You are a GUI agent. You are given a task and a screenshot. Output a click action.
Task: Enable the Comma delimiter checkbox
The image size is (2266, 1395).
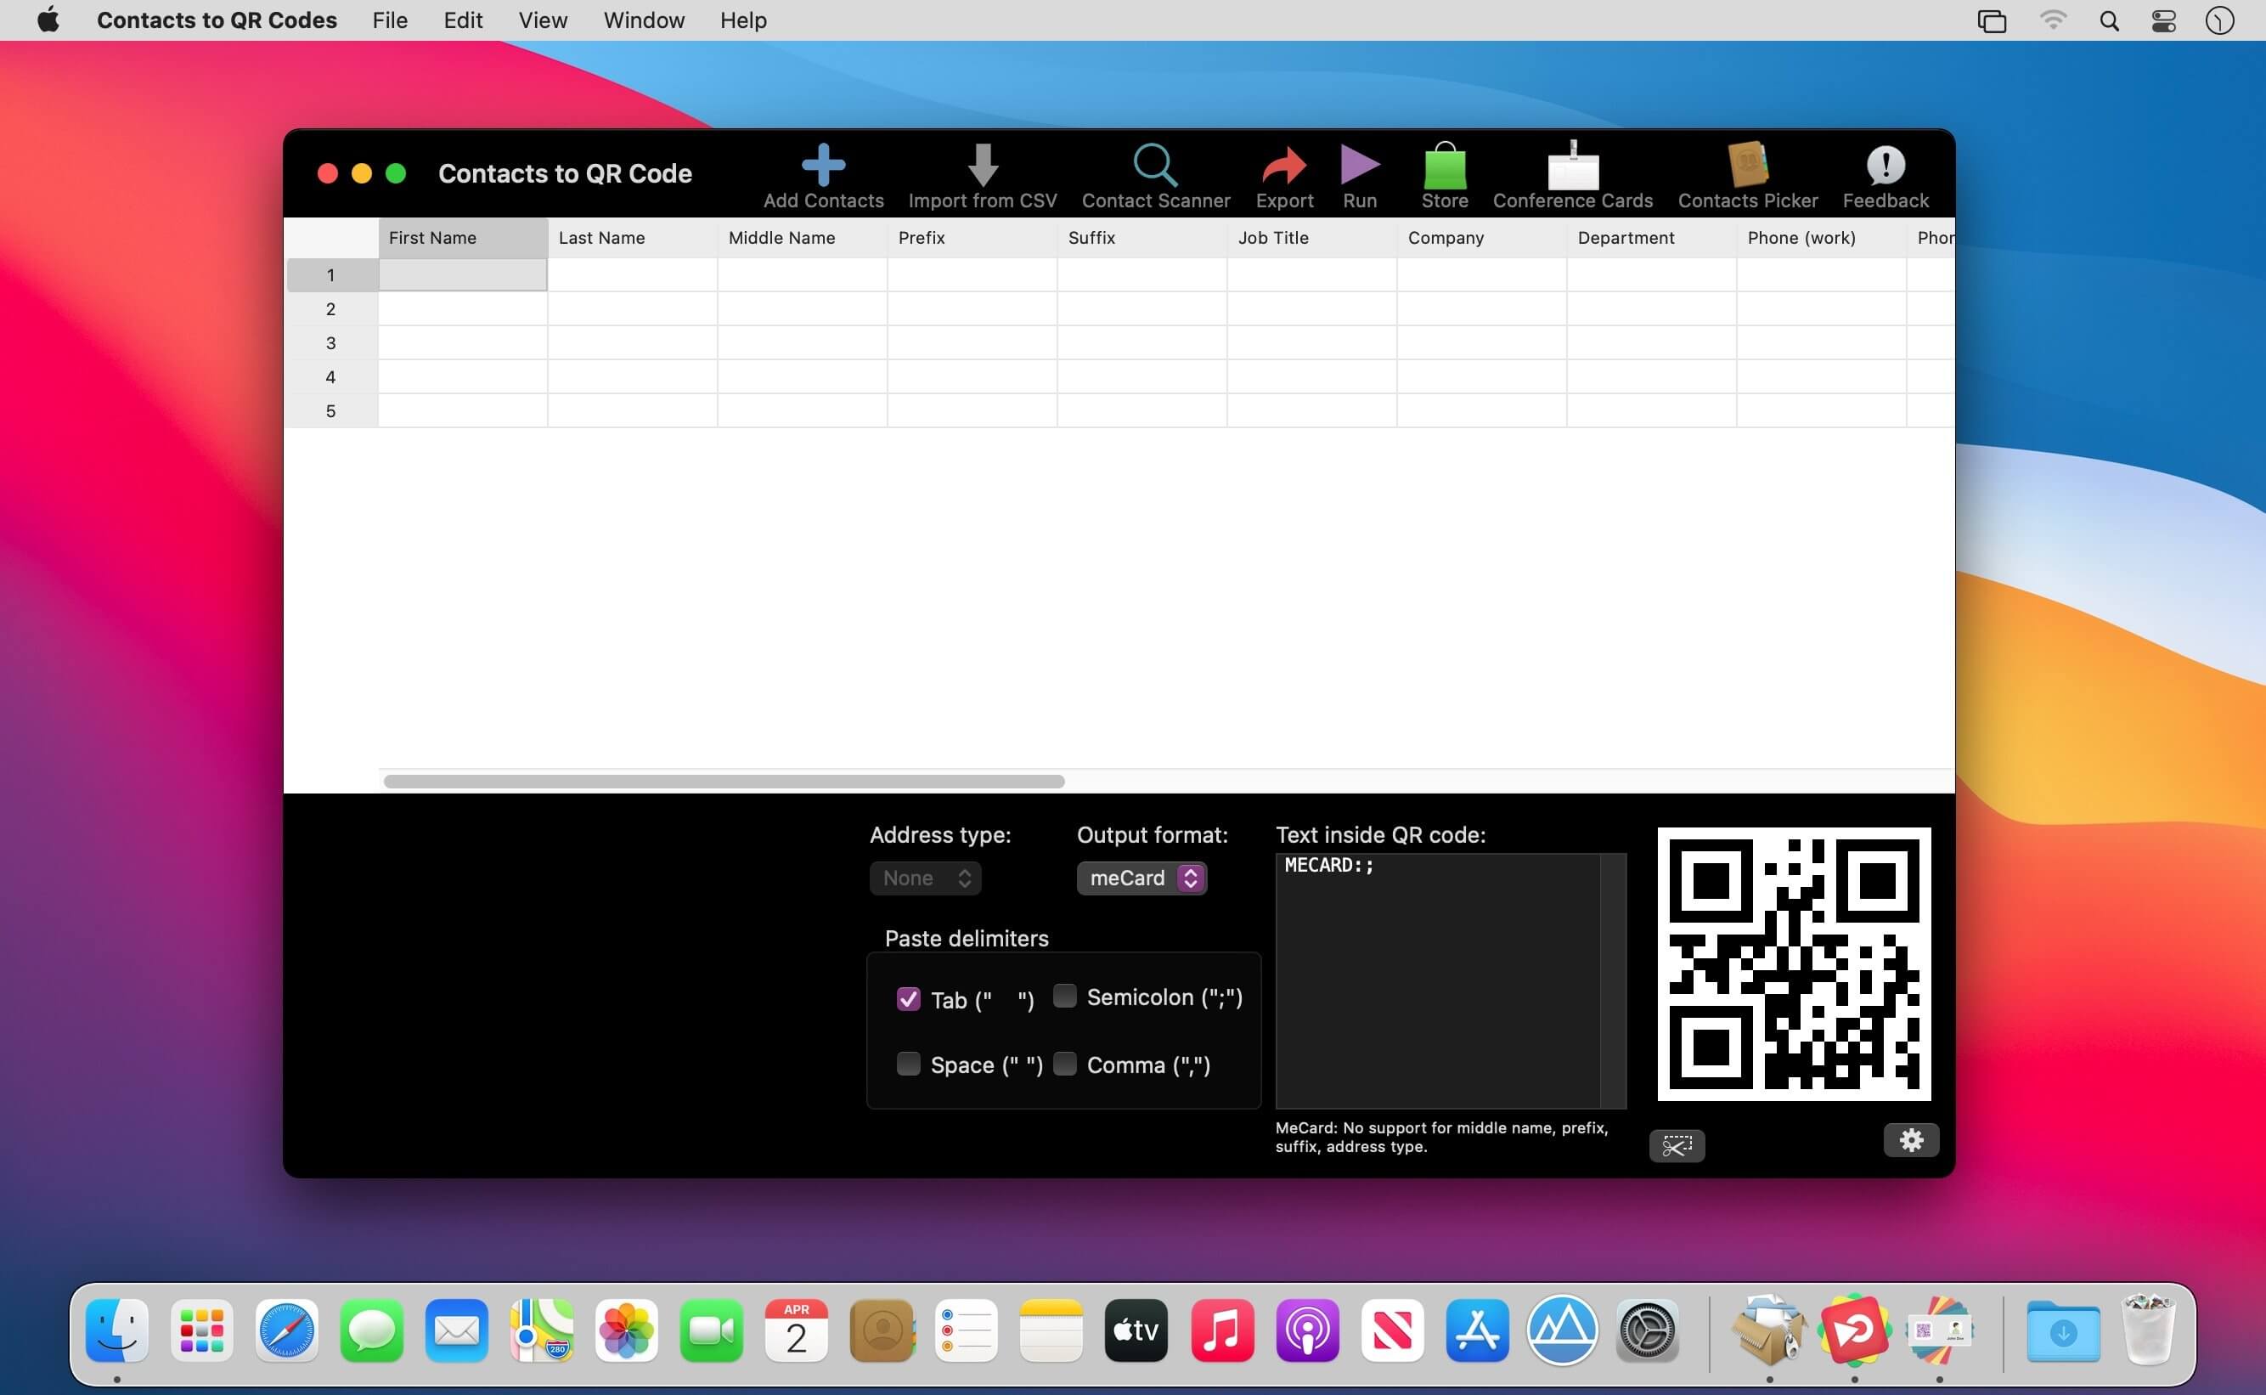pyautogui.click(x=1065, y=1064)
